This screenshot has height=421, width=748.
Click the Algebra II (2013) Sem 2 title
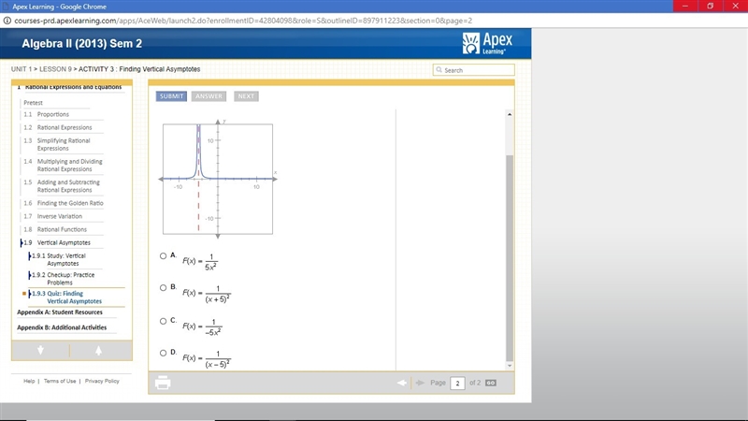click(82, 43)
